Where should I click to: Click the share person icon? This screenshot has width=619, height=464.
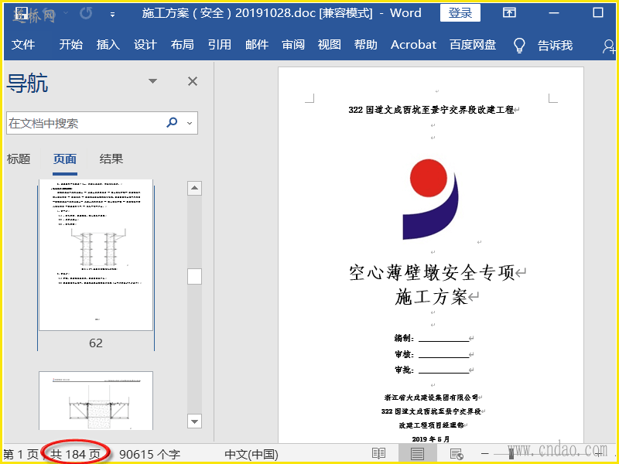click(608, 46)
